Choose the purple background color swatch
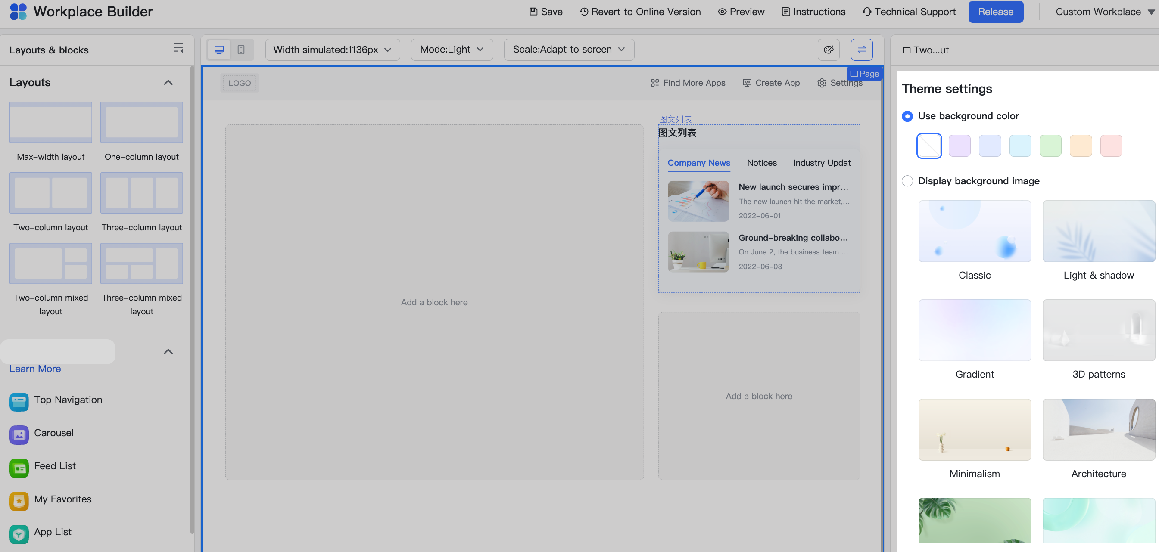The image size is (1159, 552). point(959,146)
